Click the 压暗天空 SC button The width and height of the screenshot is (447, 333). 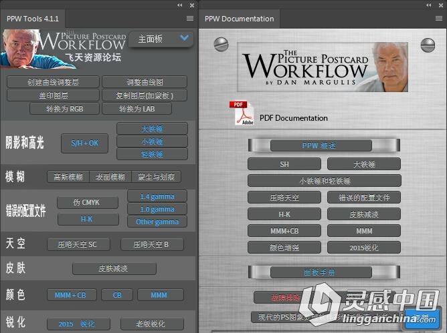coord(78,244)
